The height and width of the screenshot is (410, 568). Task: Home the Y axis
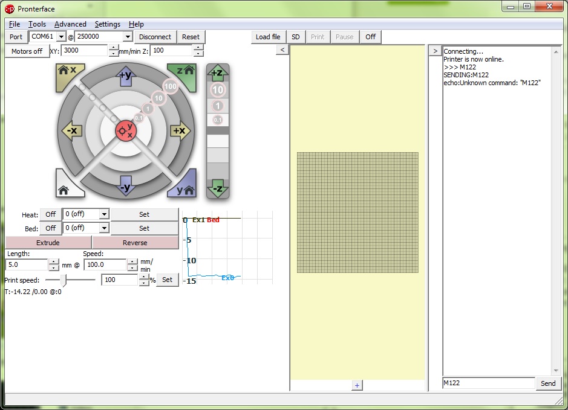184,186
